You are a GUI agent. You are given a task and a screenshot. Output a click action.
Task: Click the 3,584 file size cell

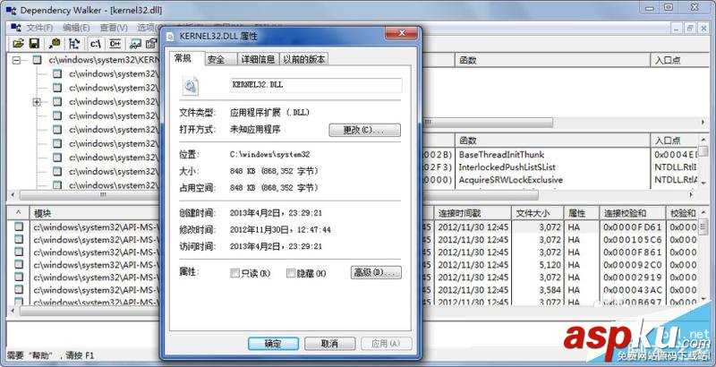(550, 290)
